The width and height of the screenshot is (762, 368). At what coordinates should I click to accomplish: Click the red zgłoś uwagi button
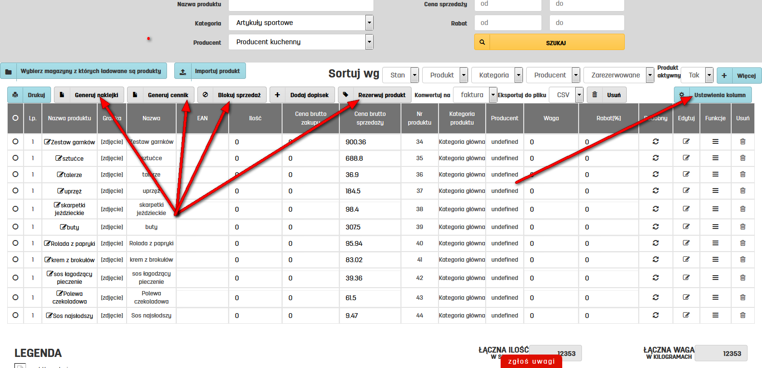coord(531,361)
